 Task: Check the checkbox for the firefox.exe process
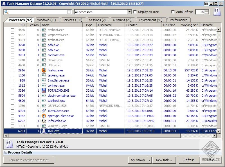(12, 70)
